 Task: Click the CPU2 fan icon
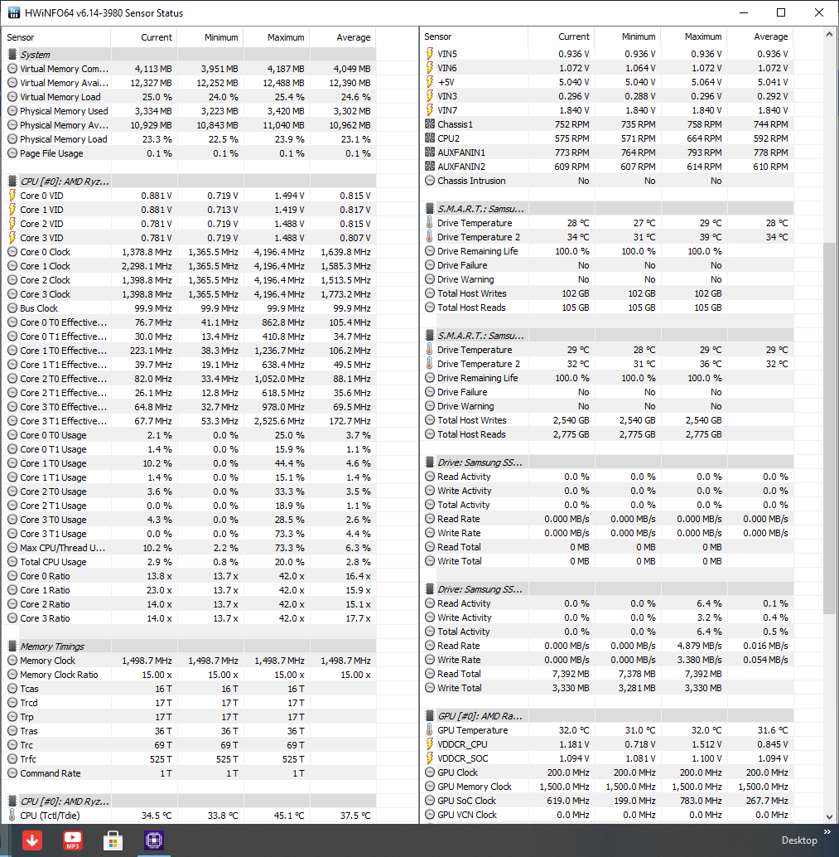coord(430,138)
